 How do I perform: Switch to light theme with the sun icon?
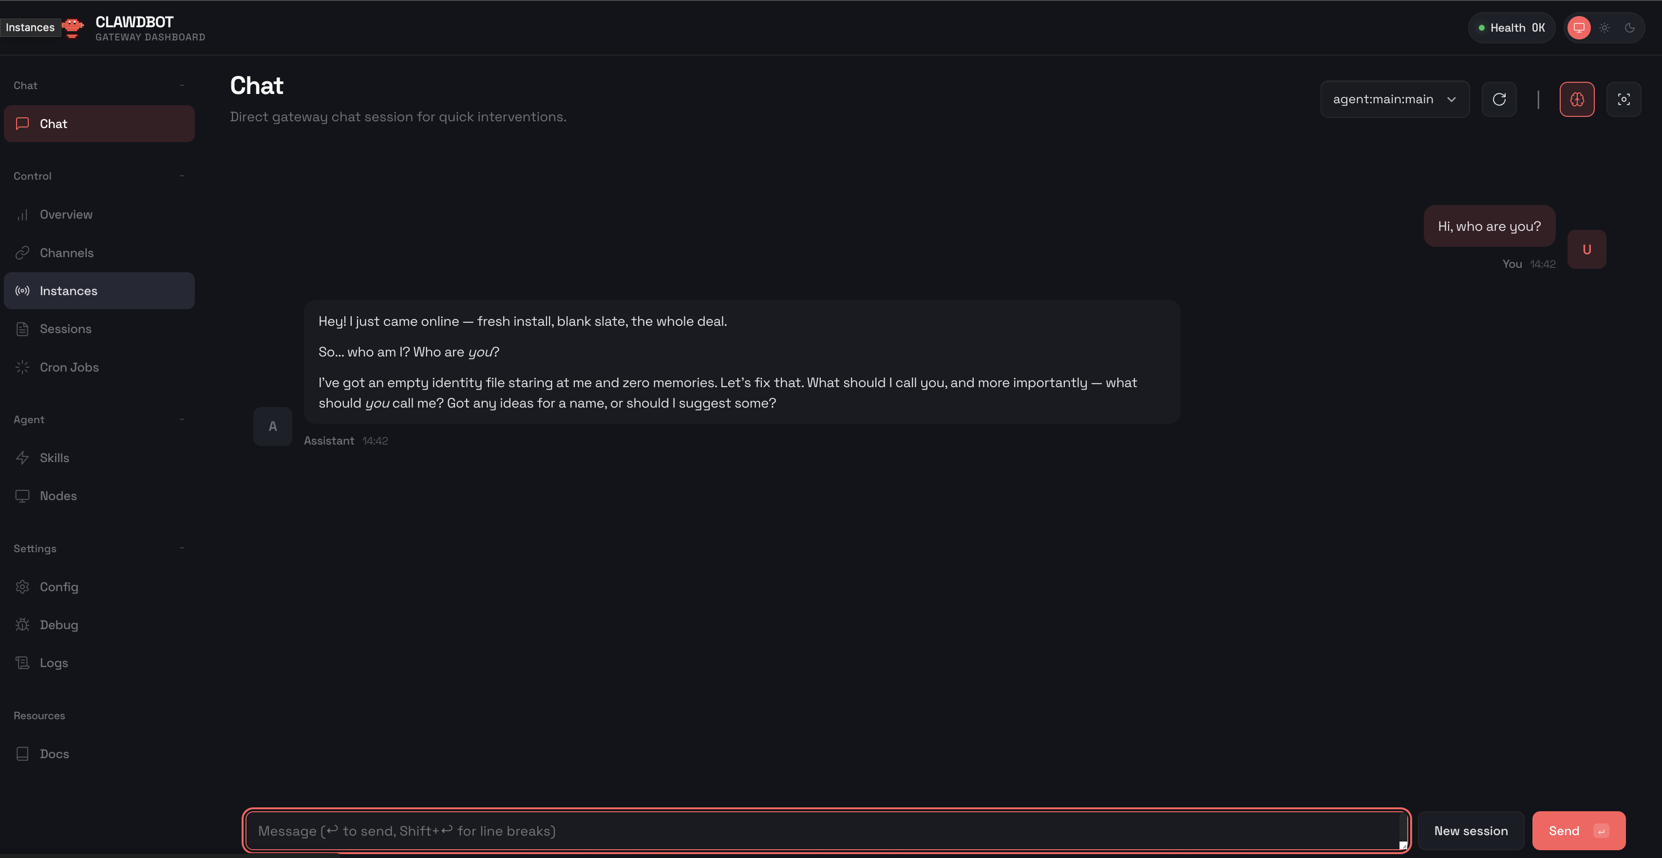[1605, 28]
